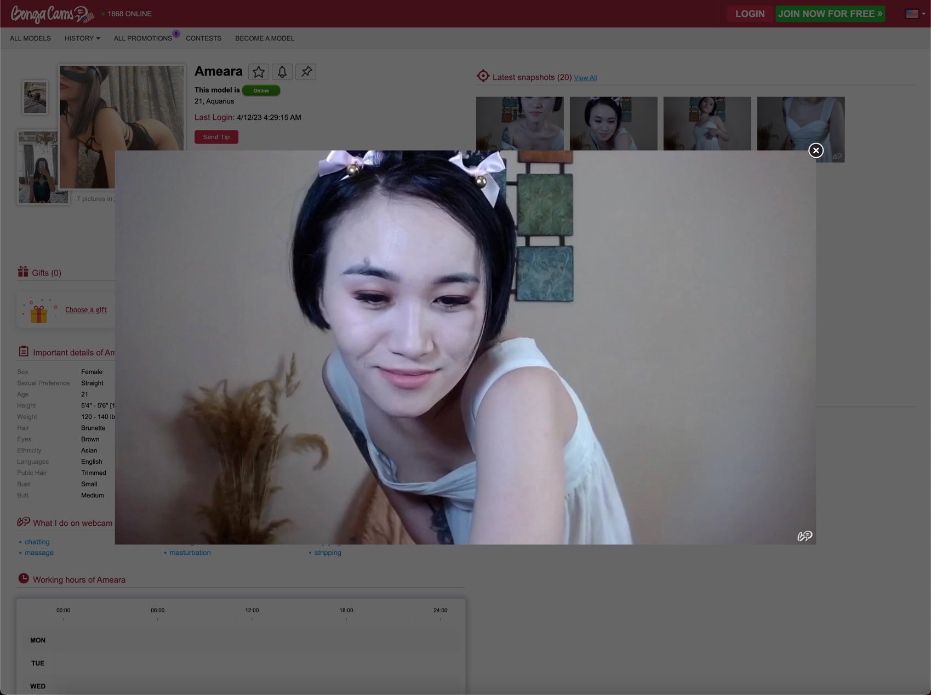The image size is (931, 695).
Task: Open the first latest snapshot thumbnail
Action: pos(519,124)
